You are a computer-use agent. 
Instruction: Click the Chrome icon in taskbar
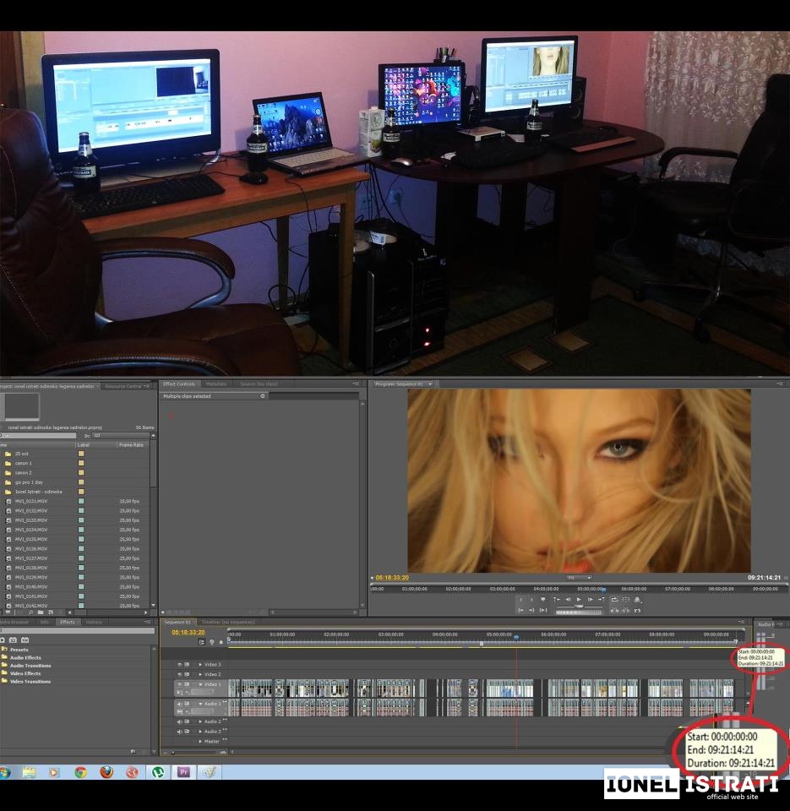coord(80,772)
